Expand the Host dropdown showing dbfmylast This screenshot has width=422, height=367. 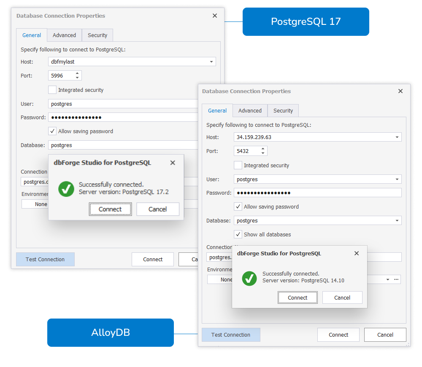click(211, 62)
